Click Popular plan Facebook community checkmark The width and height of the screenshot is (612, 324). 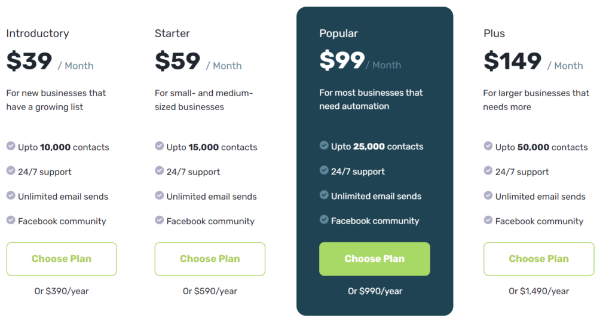coord(324,219)
